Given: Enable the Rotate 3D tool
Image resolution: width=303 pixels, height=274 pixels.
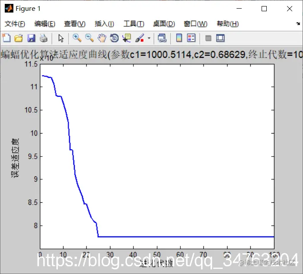Looking at the screenshot, I should 114,38.
